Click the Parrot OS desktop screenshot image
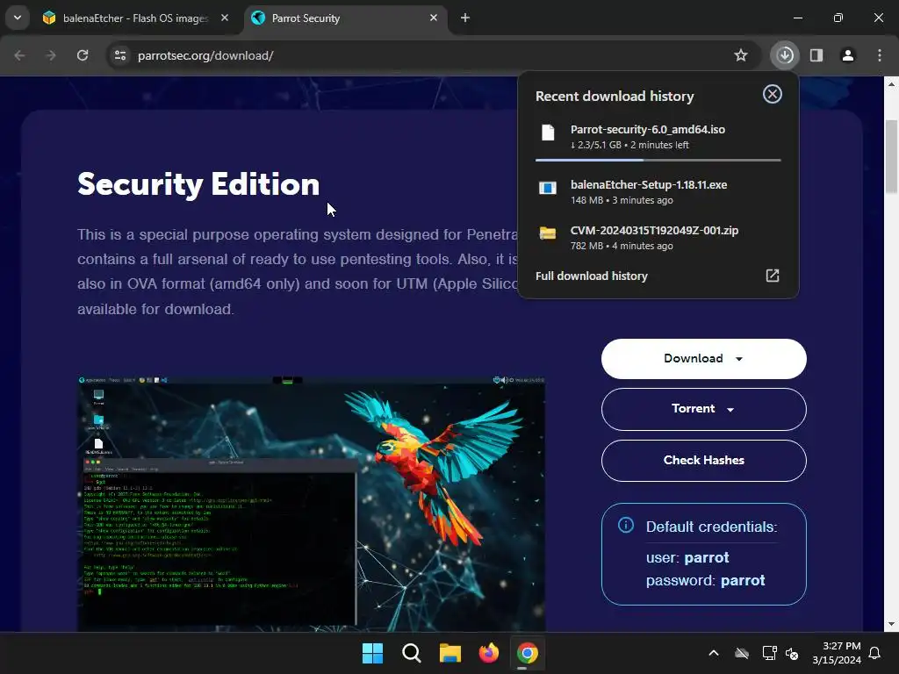The width and height of the screenshot is (899, 674). [312, 503]
